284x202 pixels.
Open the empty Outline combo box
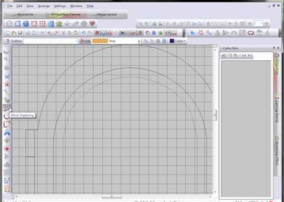(51, 41)
